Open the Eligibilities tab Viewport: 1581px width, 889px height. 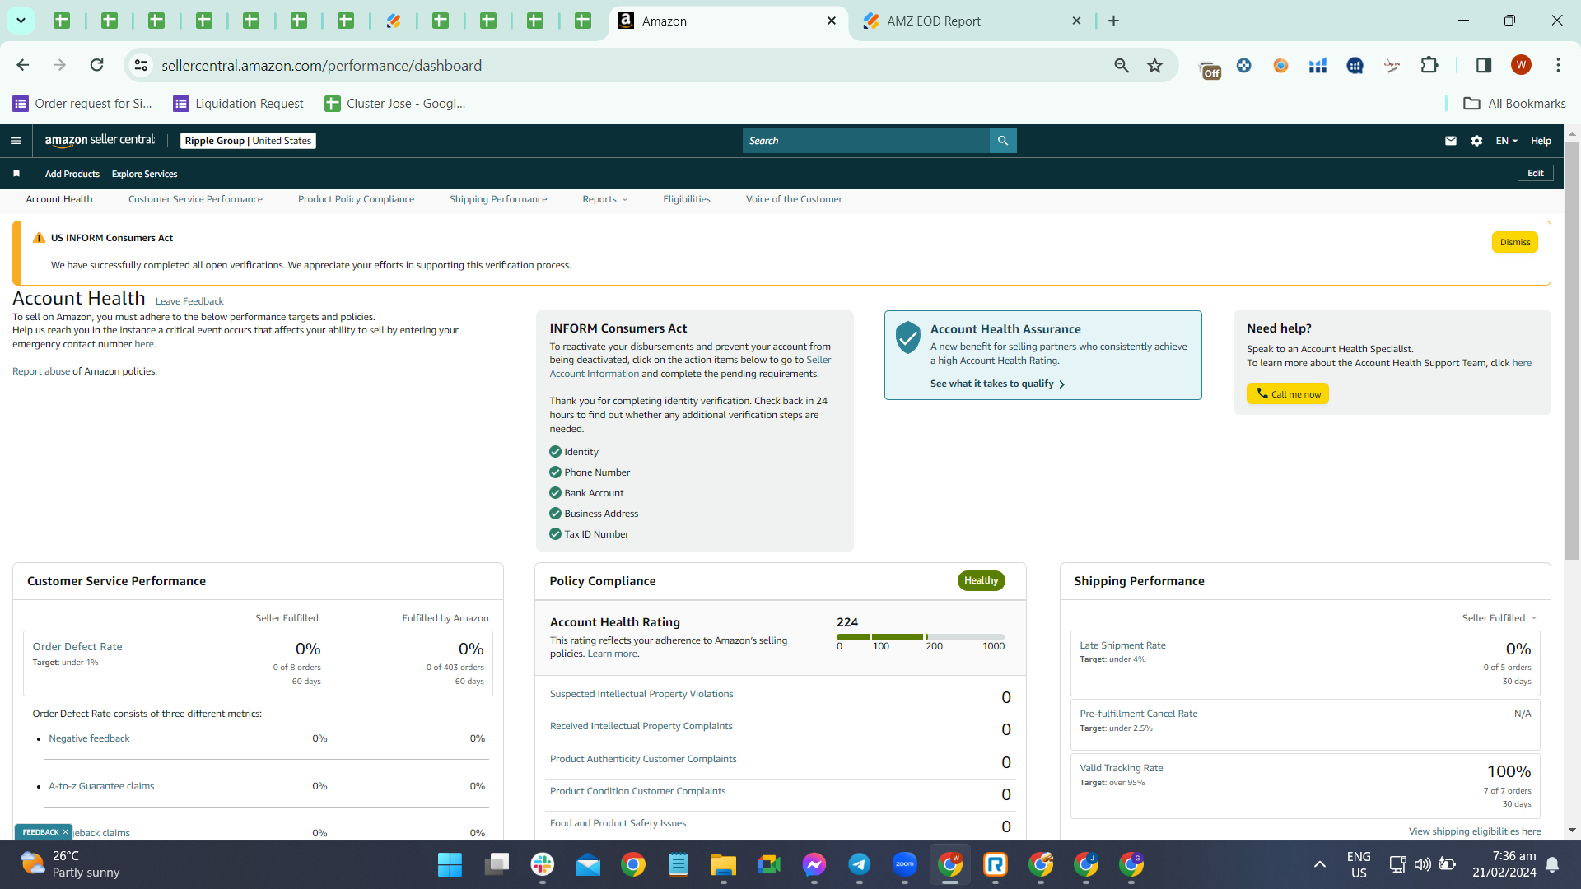pyautogui.click(x=687, y=199)
